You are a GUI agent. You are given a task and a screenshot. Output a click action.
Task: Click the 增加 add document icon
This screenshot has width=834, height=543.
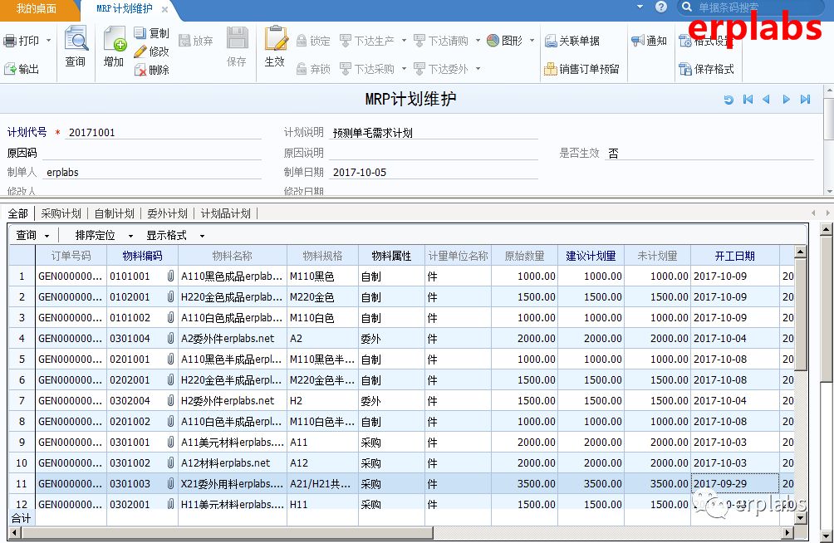click(115, 38)
